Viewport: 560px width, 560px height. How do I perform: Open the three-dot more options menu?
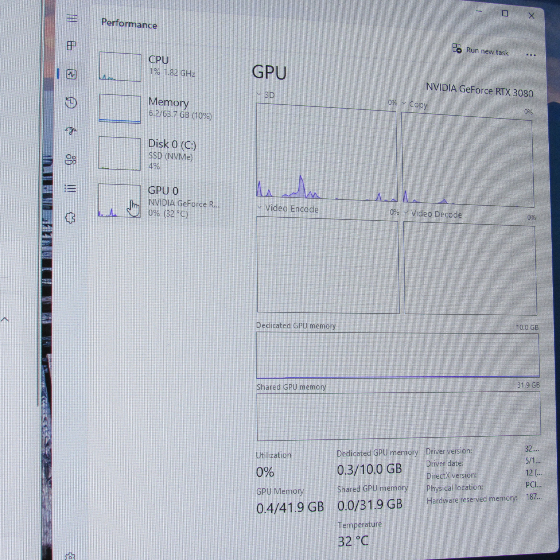(531, 55)
